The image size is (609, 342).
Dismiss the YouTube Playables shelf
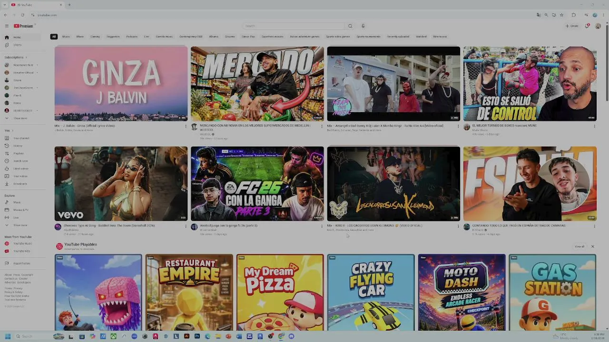click(592, 247)
